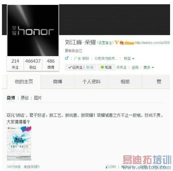Open the 个人资料 tab

click(91, 82)
